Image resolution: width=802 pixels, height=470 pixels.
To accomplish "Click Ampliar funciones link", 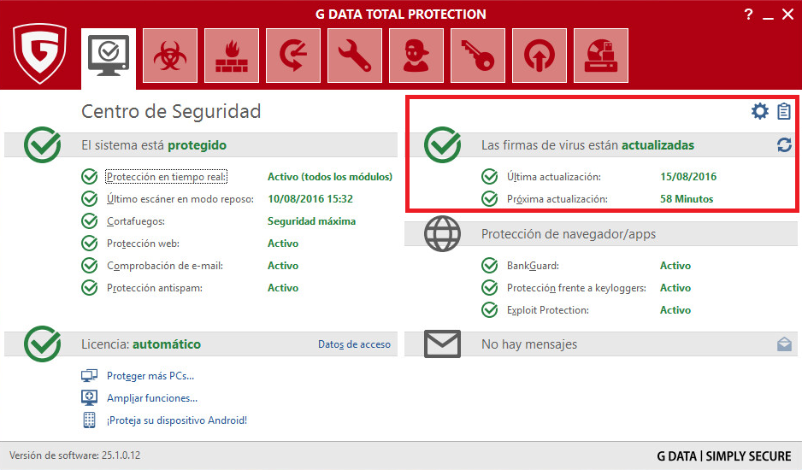I will (152, 397).
